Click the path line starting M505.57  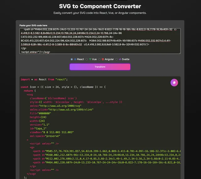point(107,151)
